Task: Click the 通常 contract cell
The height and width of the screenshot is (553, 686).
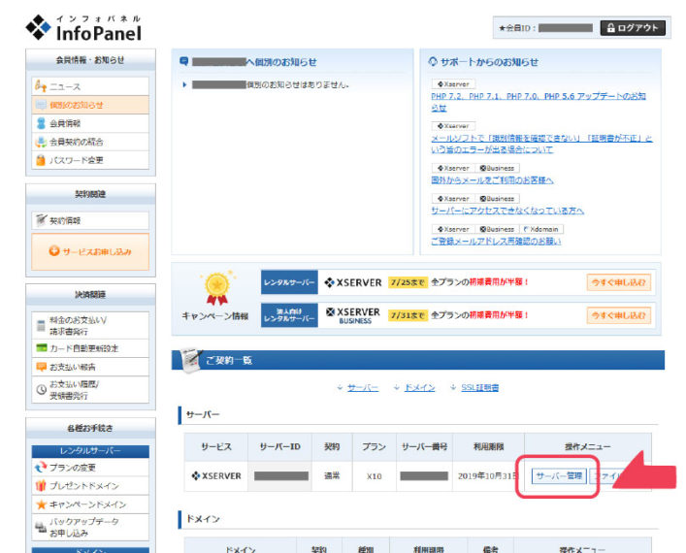Action: (x=332, y=476)
